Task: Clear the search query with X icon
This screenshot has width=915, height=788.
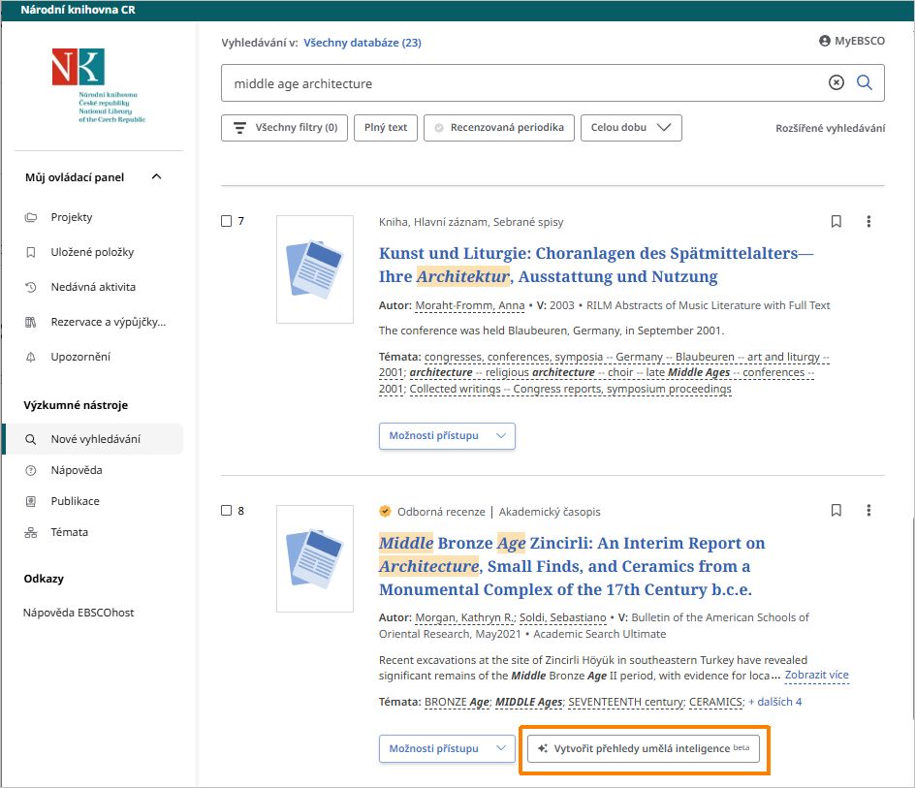Action: (836, 83)
